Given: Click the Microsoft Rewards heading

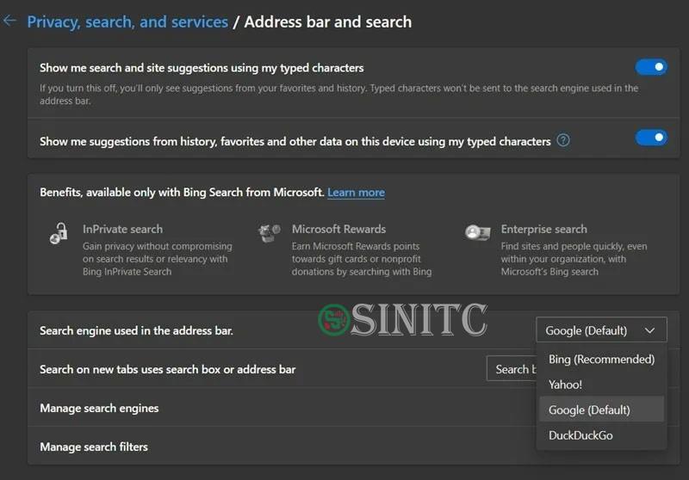Looking at the screenshot, I should (x=338, y=229).
